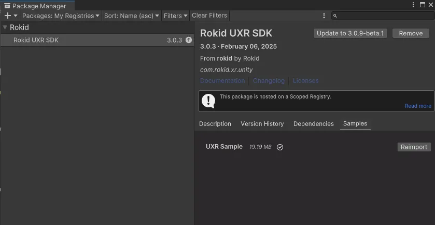
Task: Click the search magnifier icon
Action: 335,16
